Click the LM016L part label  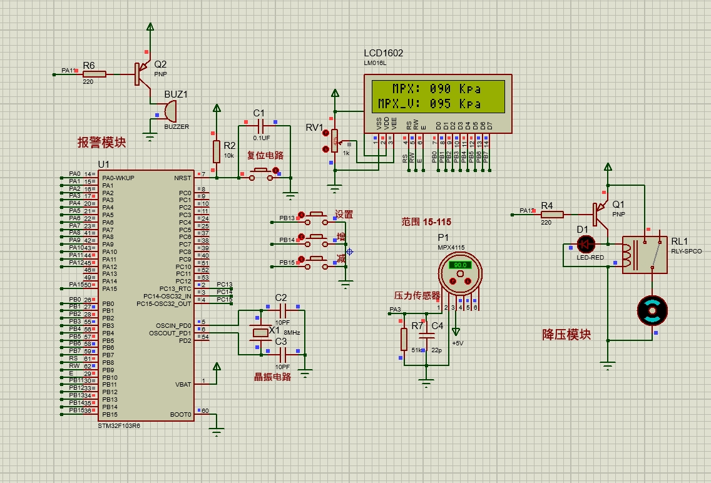pos(374,63)
